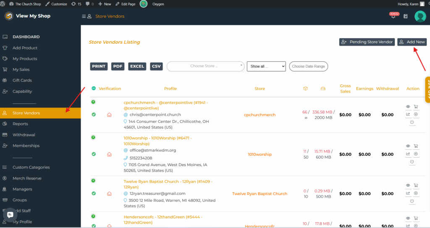The height and width of the screenshot is (228, 430).
Task: Open the Choose Store dropdown
Action: [x=205, y=66]
